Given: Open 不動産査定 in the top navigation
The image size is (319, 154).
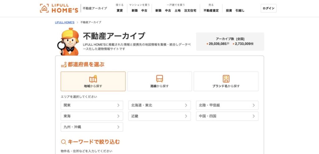Looking at the screenshot, I should pos(211,11).
